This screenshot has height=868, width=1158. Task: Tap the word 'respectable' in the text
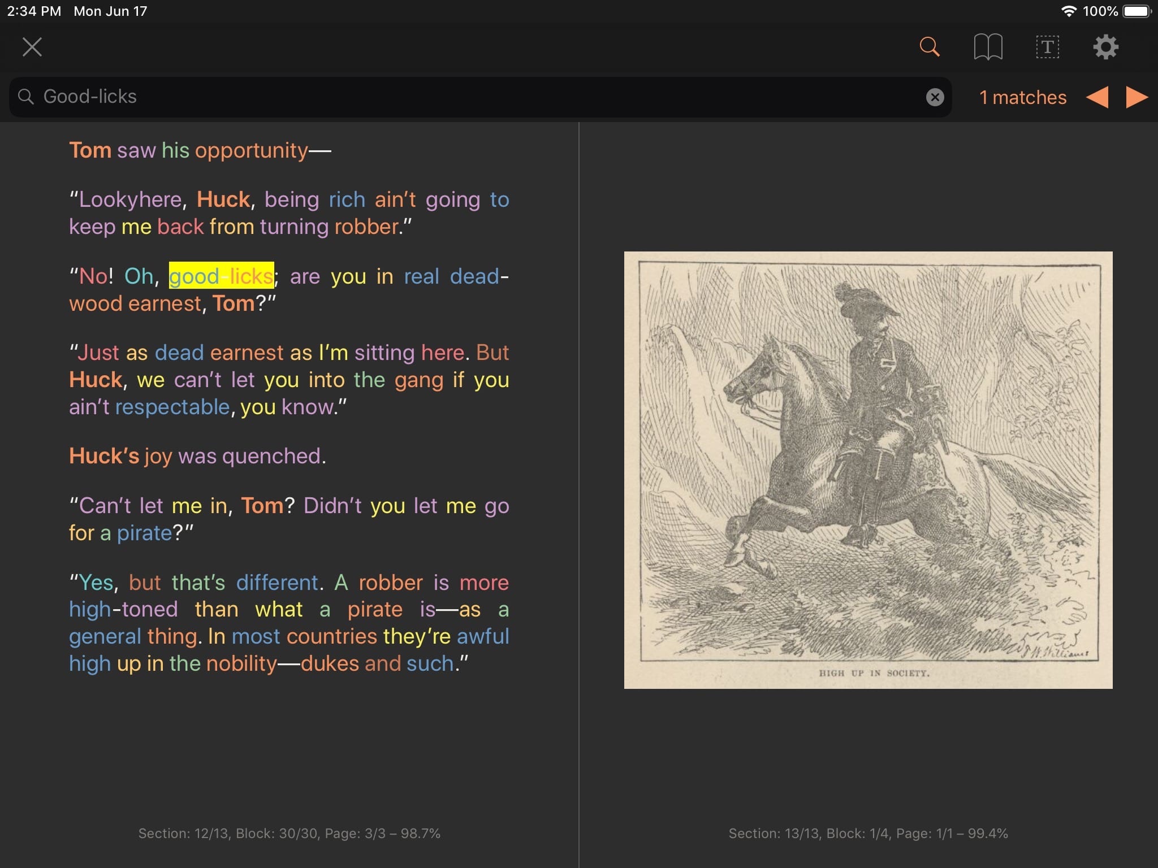[x=172, y=407]
